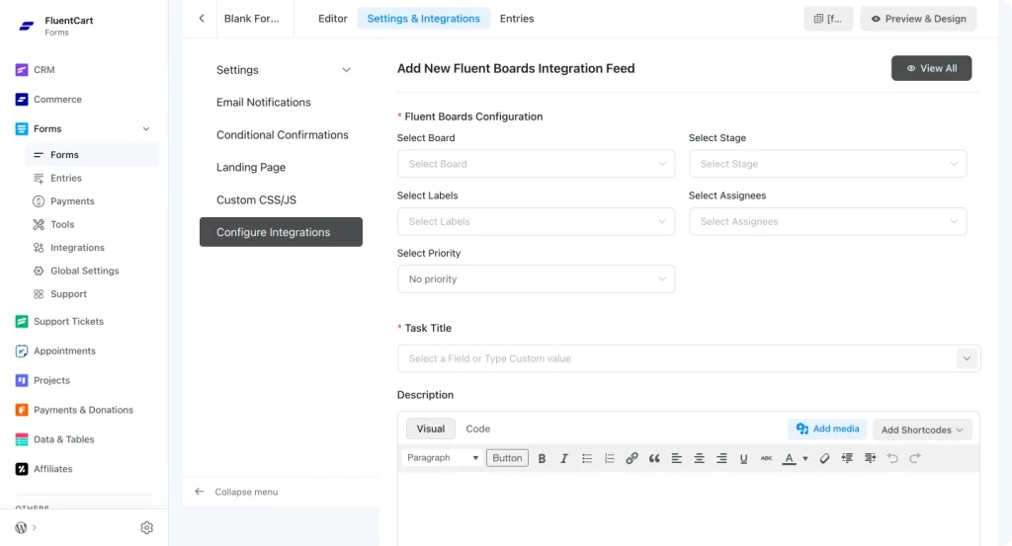Increase paragraph indent
This screenshot has width=1012, height=546.
tap(870, 458)
